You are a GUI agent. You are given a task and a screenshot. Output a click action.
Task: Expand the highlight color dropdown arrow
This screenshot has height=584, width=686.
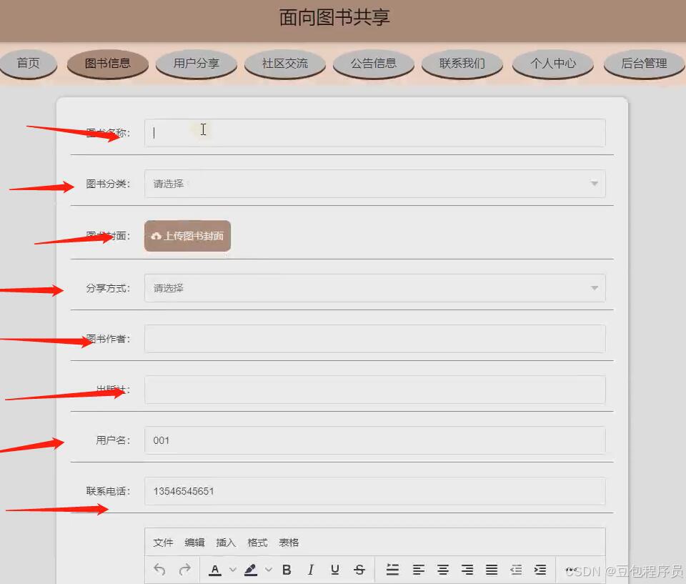click(268, 570)
